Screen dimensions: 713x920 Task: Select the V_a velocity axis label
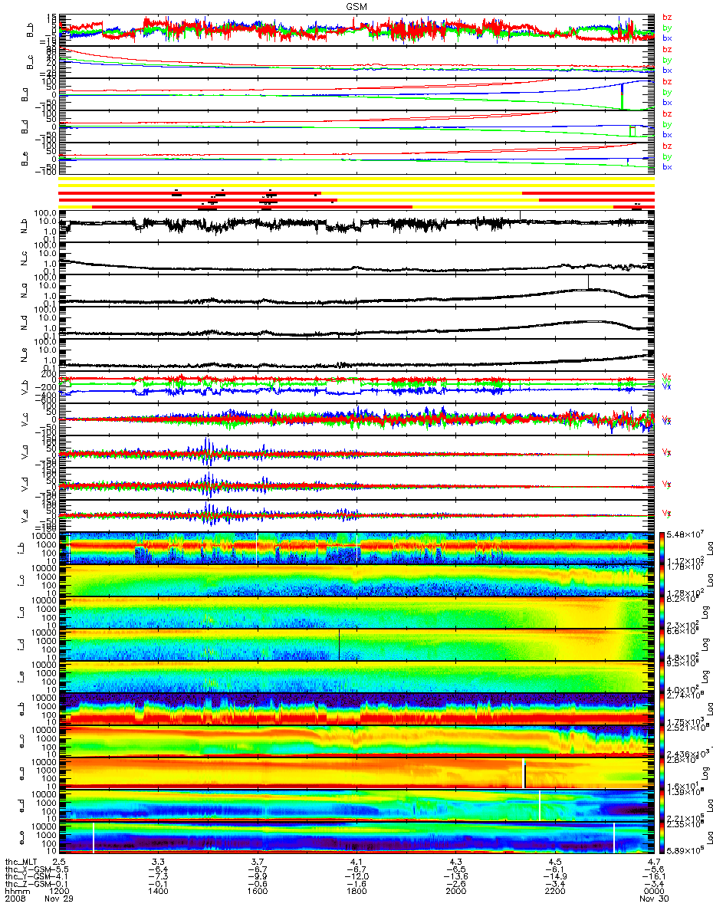point(23,452)
